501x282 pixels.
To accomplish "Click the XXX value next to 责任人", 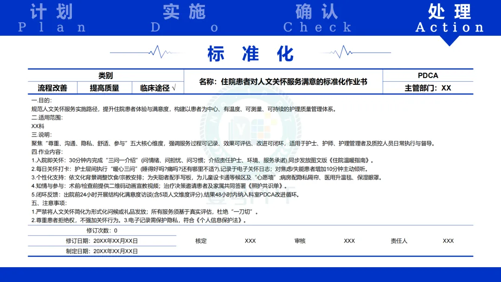I will [x=448, y=241].
